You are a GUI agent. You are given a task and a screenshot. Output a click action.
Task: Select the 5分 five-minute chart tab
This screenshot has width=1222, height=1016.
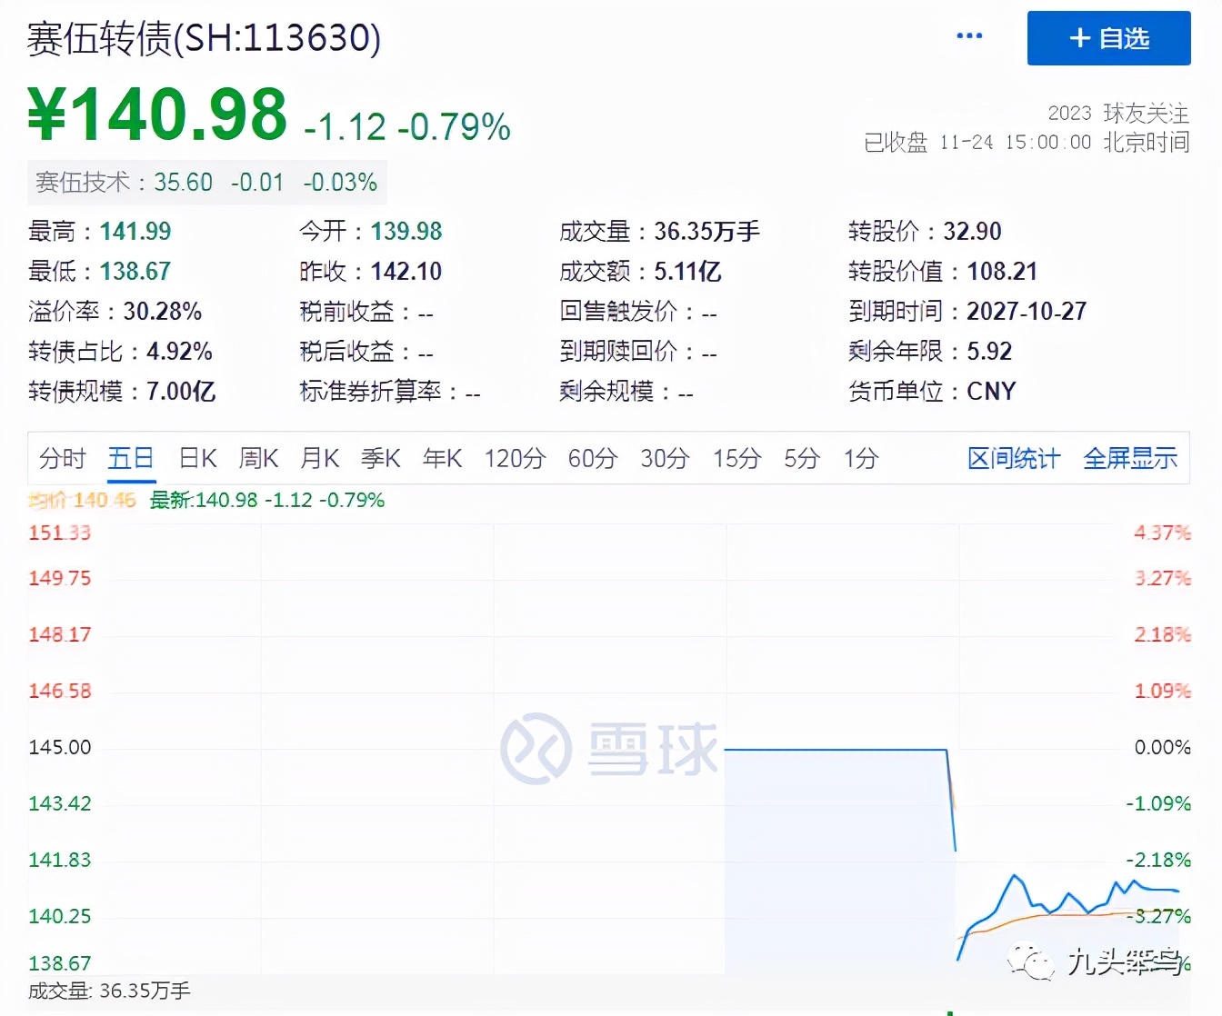click(800, 459)
